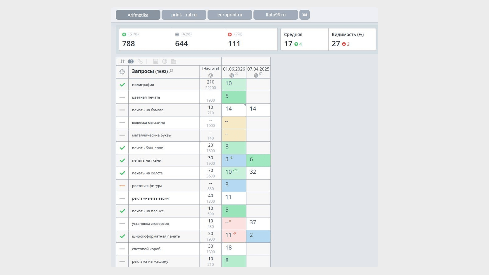
Task: Click the percent icon under 01.06.2026
Action: (x=232, y=75)
